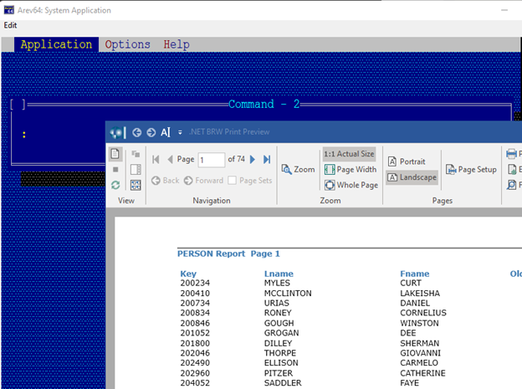The width and height of the screenshot is (522, 389).
Task: Jump to the last page
Action: tap(267, 160)
